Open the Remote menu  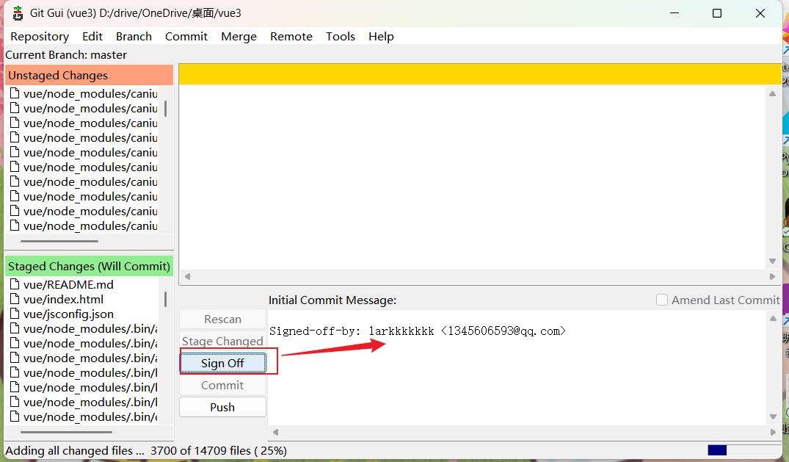pos(291,36)
